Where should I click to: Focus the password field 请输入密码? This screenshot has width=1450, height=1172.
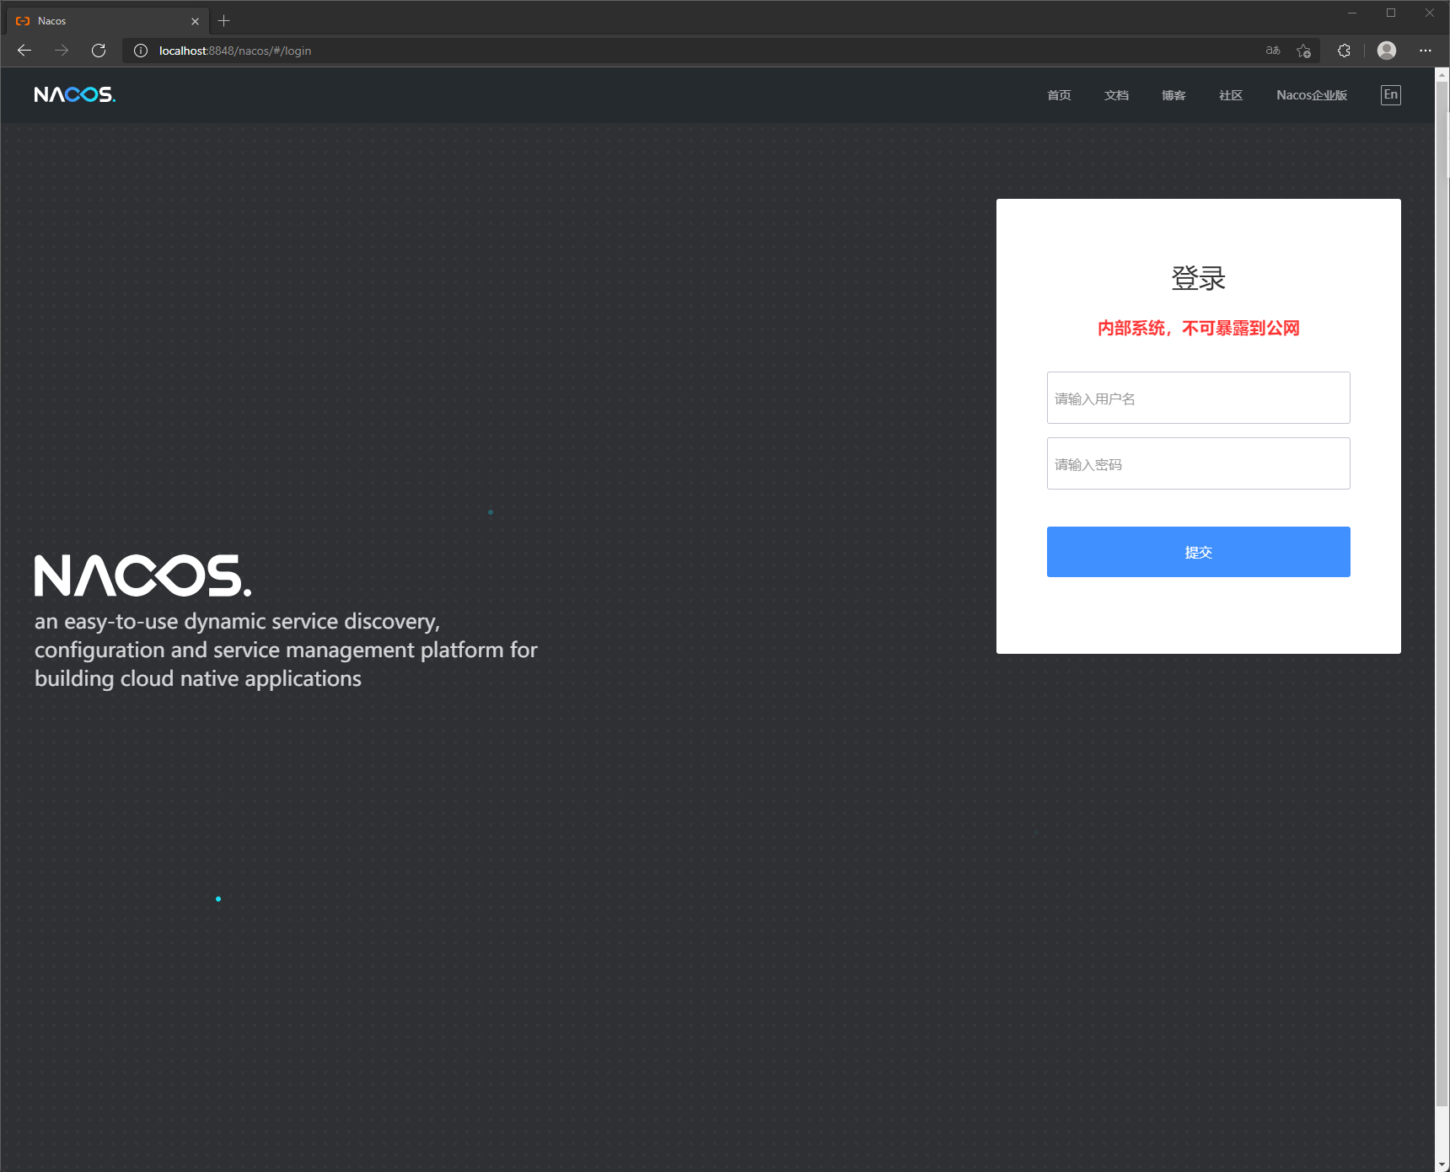pos(1199,463)
